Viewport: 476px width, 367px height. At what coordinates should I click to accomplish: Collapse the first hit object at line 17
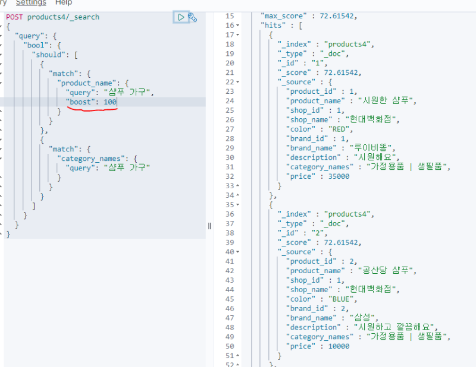click(238, 35)
